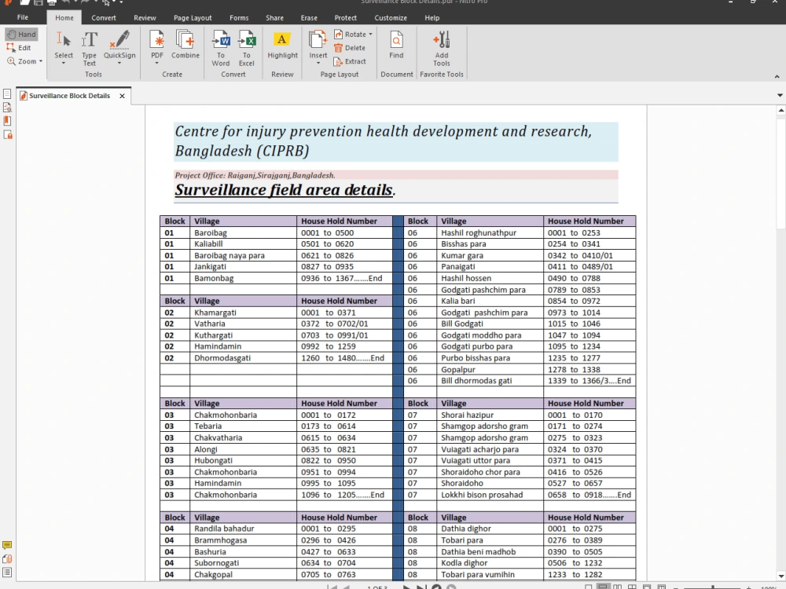Open the File menu
This screenshot has width=786, height=589.
tap(23, 17)
